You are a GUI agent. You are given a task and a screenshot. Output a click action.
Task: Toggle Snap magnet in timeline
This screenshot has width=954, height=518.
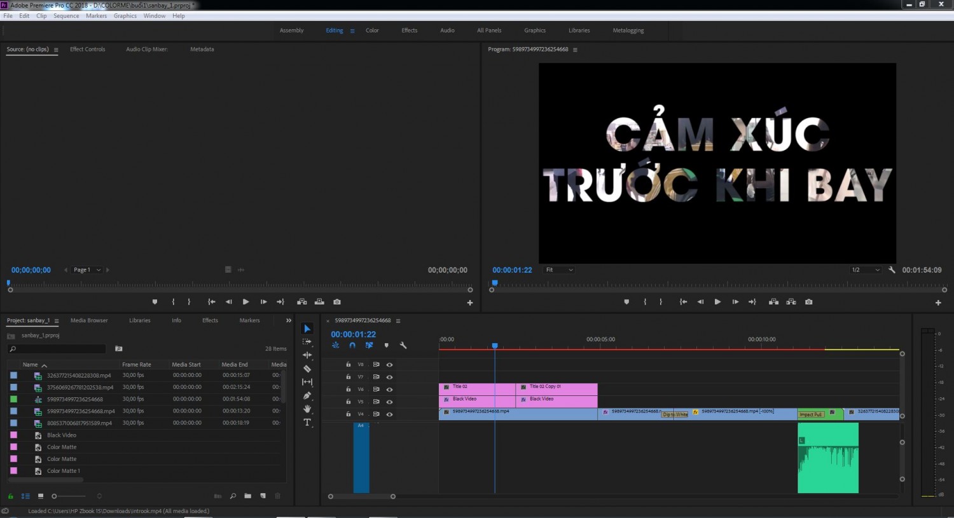pyautogui.click(x=352, y=346)
